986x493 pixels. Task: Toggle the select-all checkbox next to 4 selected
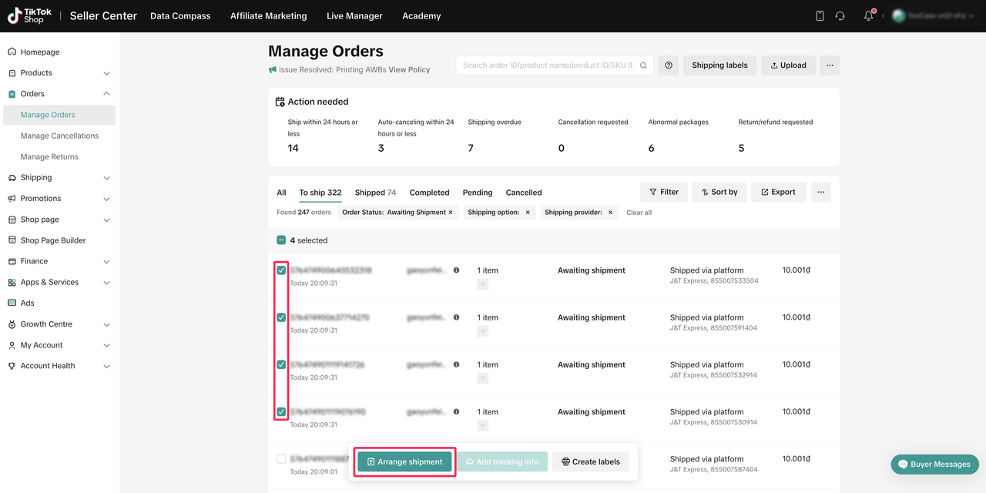pyautogui.click(x=281, y=240)
